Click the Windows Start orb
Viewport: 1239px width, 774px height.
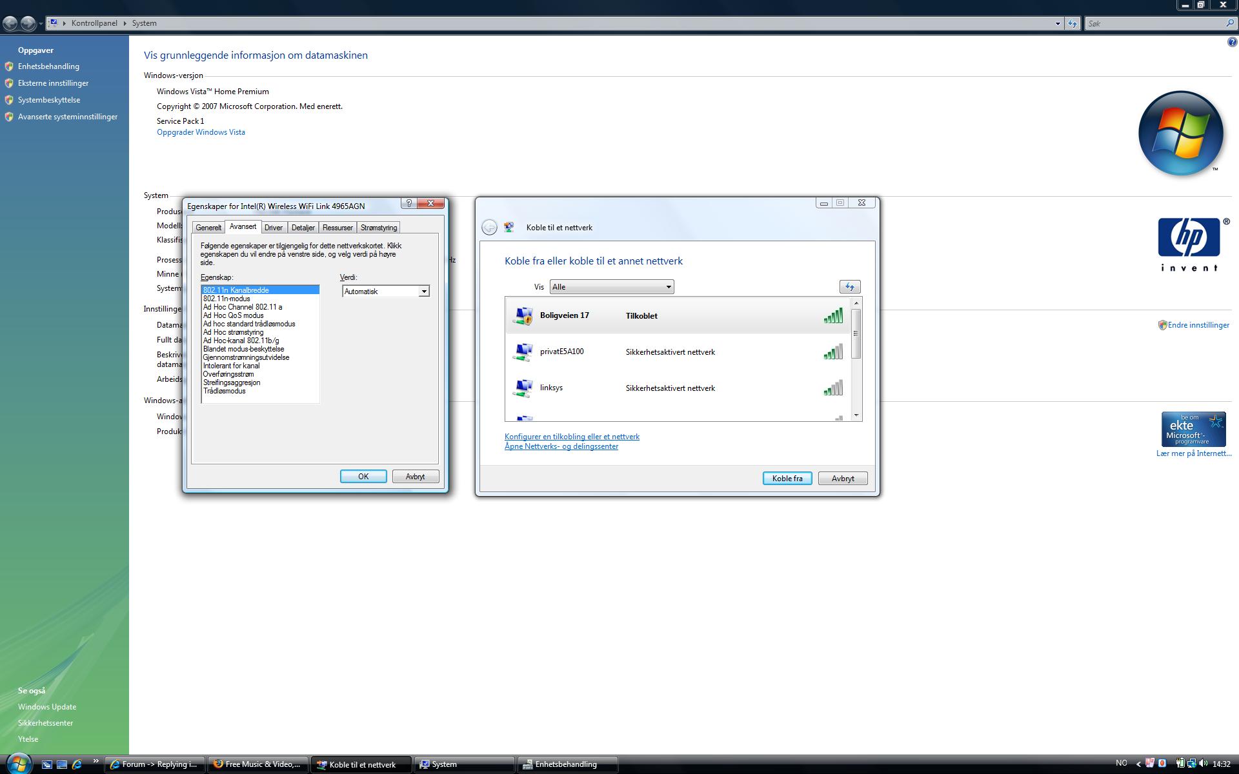click(18, 764)
